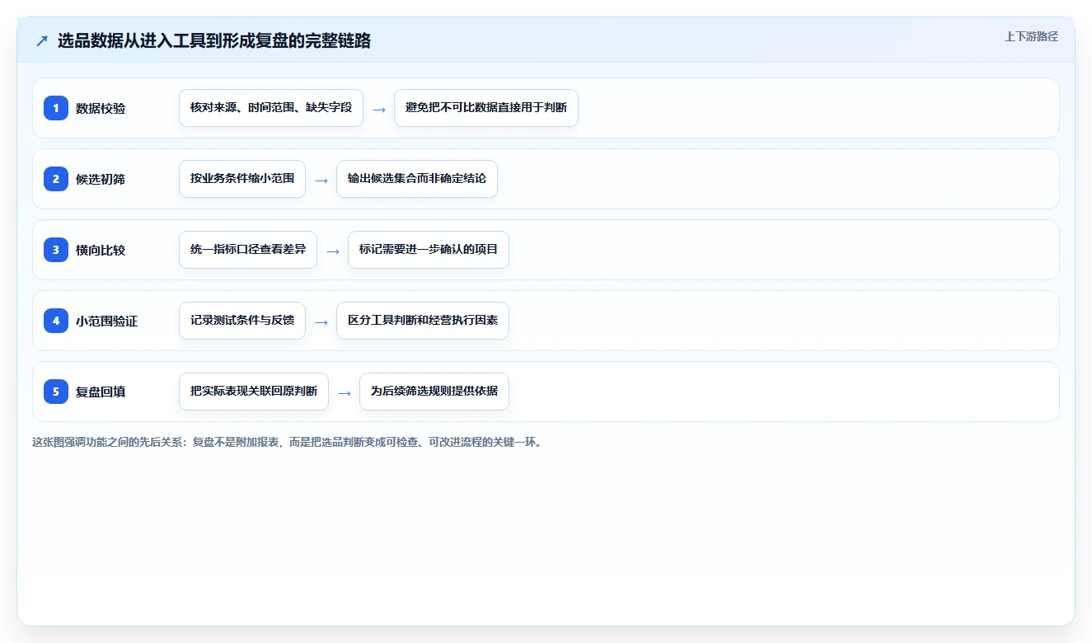
Task: Open the 核对来源、时间范围、缺失字段 box
Action: pos(271,108)
